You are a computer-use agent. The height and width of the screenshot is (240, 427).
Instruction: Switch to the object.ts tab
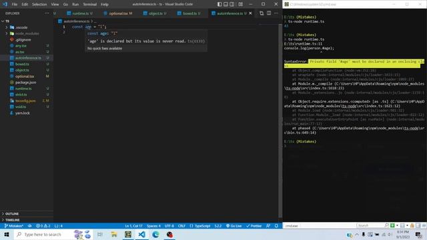point(155,13)
